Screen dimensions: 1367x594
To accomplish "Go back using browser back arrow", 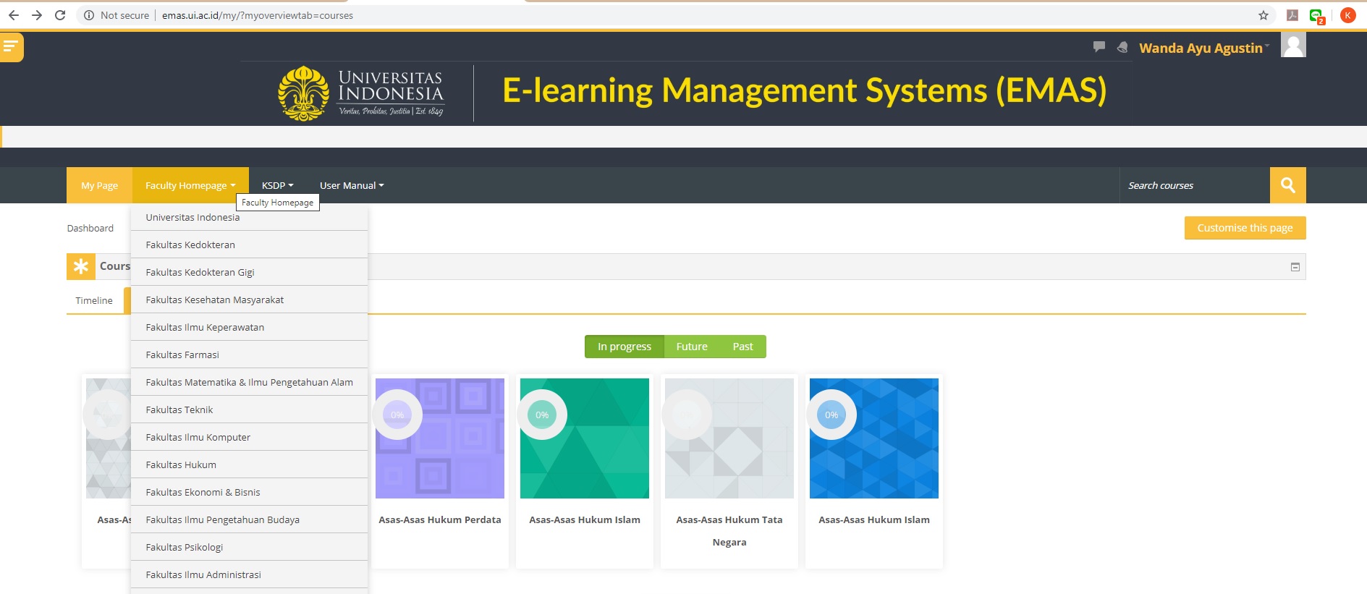I will (14, 15).
